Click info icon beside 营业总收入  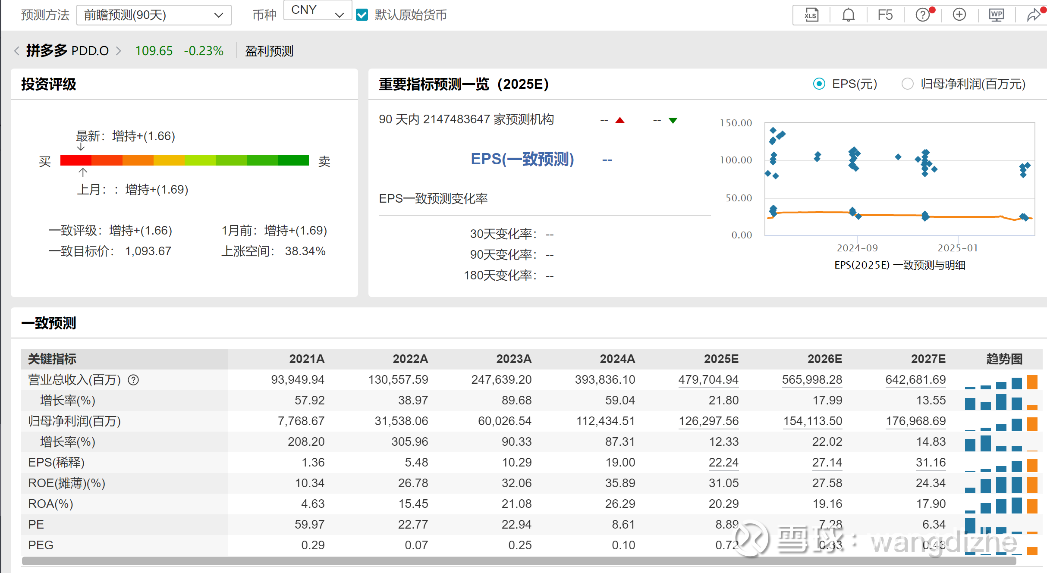click(134, 380)
